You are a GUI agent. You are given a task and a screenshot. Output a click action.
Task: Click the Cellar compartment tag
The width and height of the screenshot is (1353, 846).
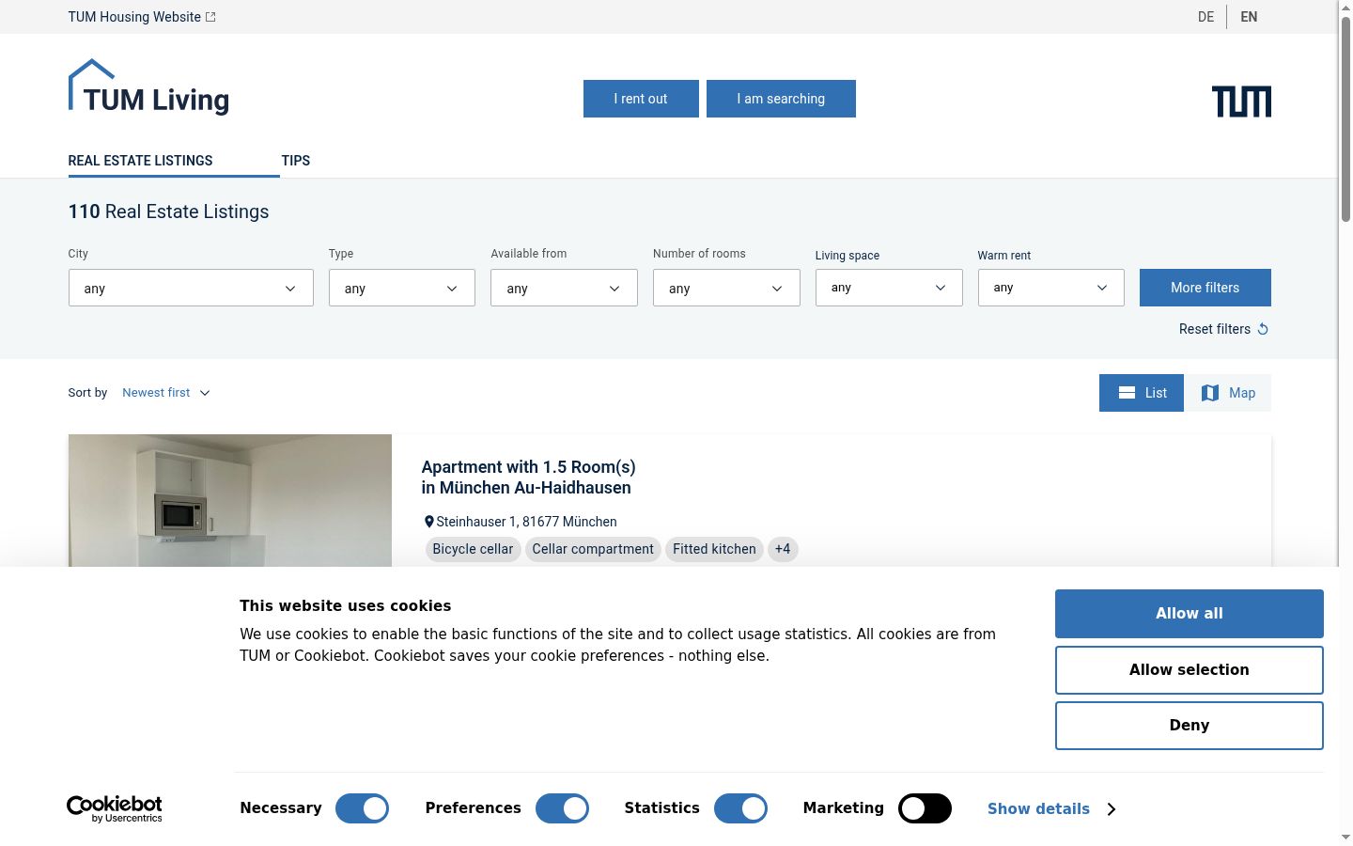(x=593, y=549)
